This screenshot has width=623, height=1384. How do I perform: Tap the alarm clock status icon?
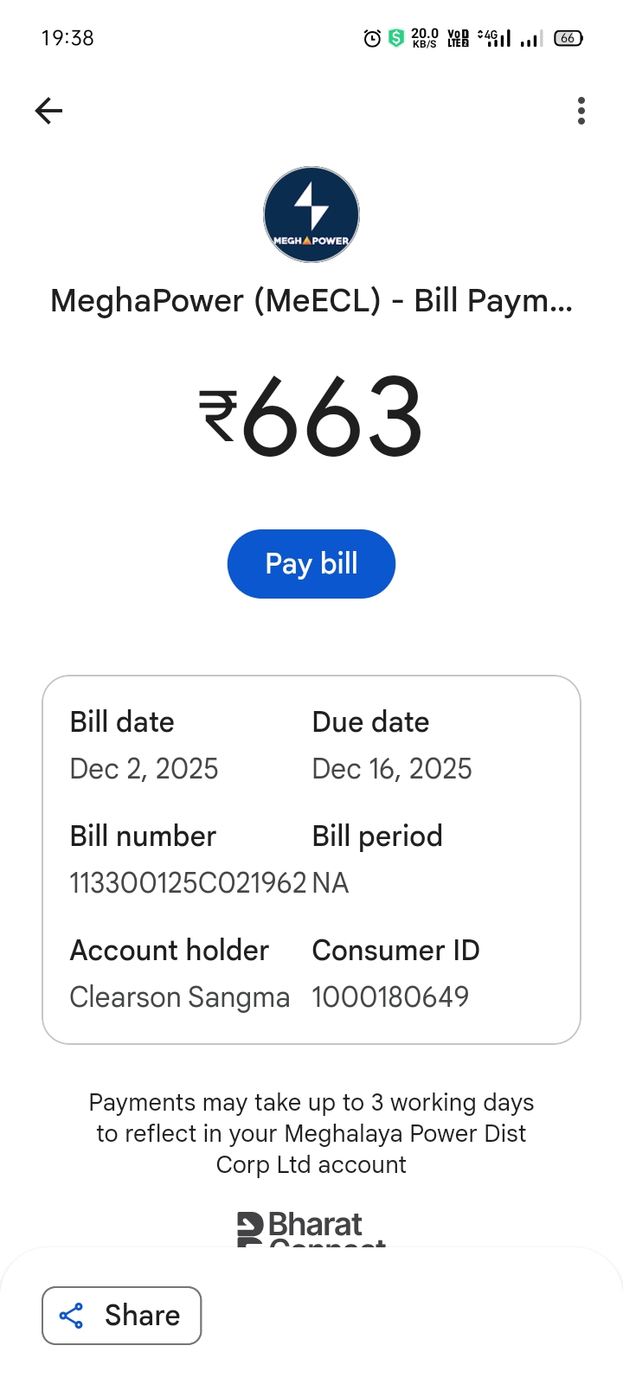372,38
